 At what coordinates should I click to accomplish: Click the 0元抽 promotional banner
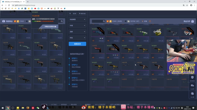point(182,68)
